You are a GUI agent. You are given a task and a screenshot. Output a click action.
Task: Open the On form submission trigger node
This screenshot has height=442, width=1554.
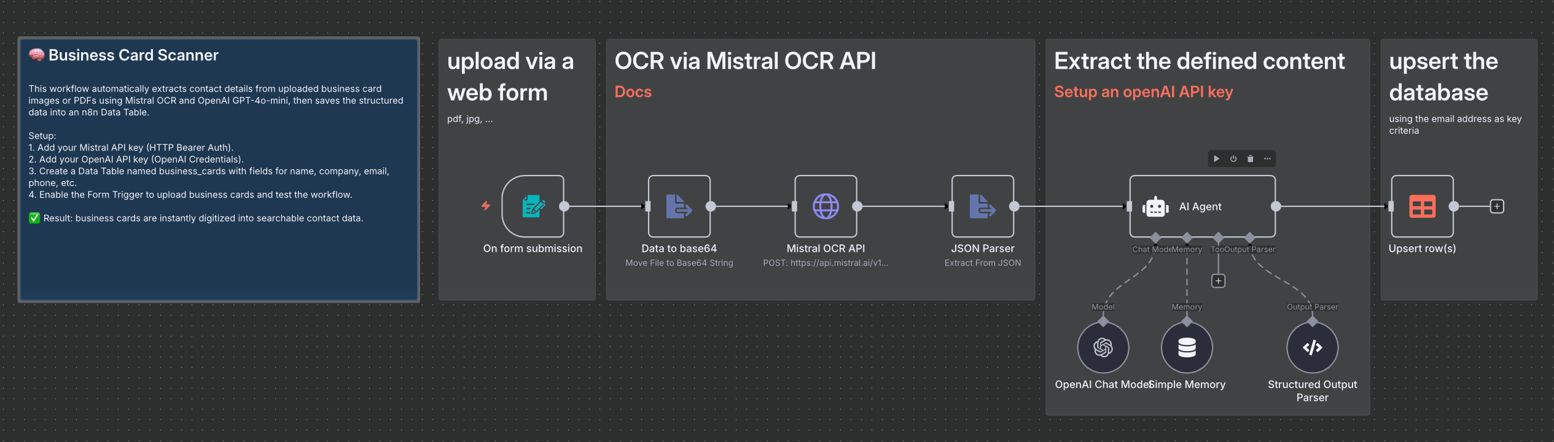point(533,206)
